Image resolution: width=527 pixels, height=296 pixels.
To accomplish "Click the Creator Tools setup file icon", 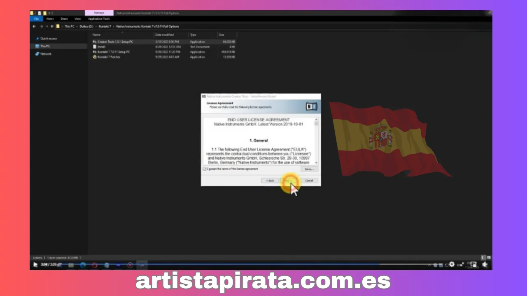I will pyautogui.click(x=95, y=42).
